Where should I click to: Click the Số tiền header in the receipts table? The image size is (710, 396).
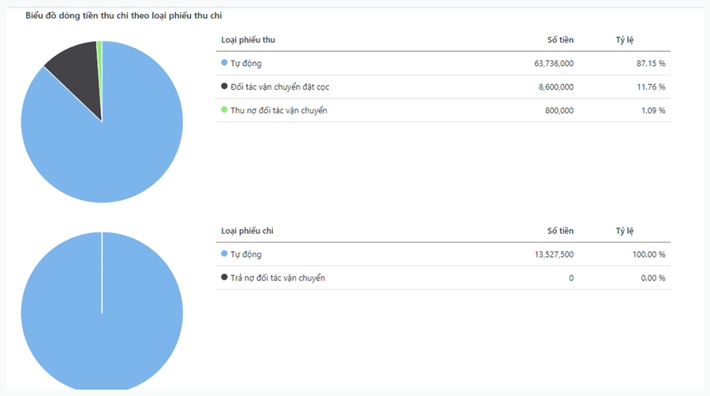(560, 40)
